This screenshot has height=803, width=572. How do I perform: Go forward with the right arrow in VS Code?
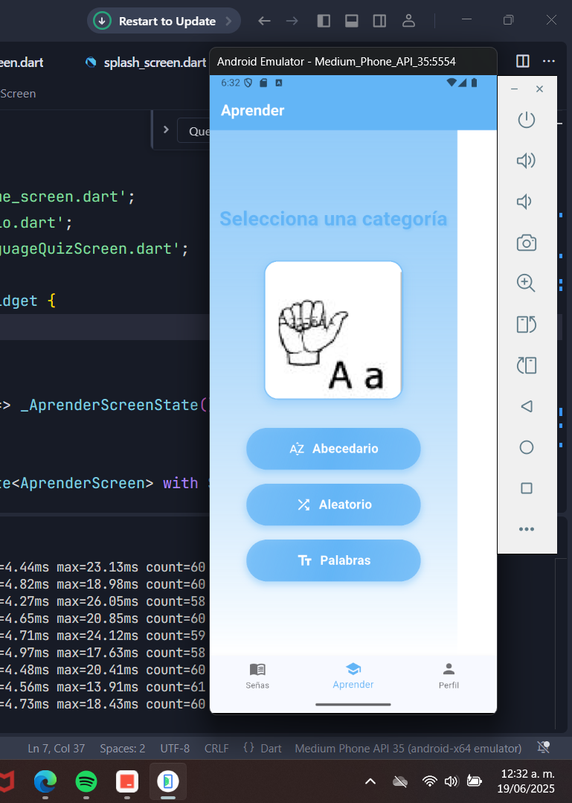(x=292, y=21)
